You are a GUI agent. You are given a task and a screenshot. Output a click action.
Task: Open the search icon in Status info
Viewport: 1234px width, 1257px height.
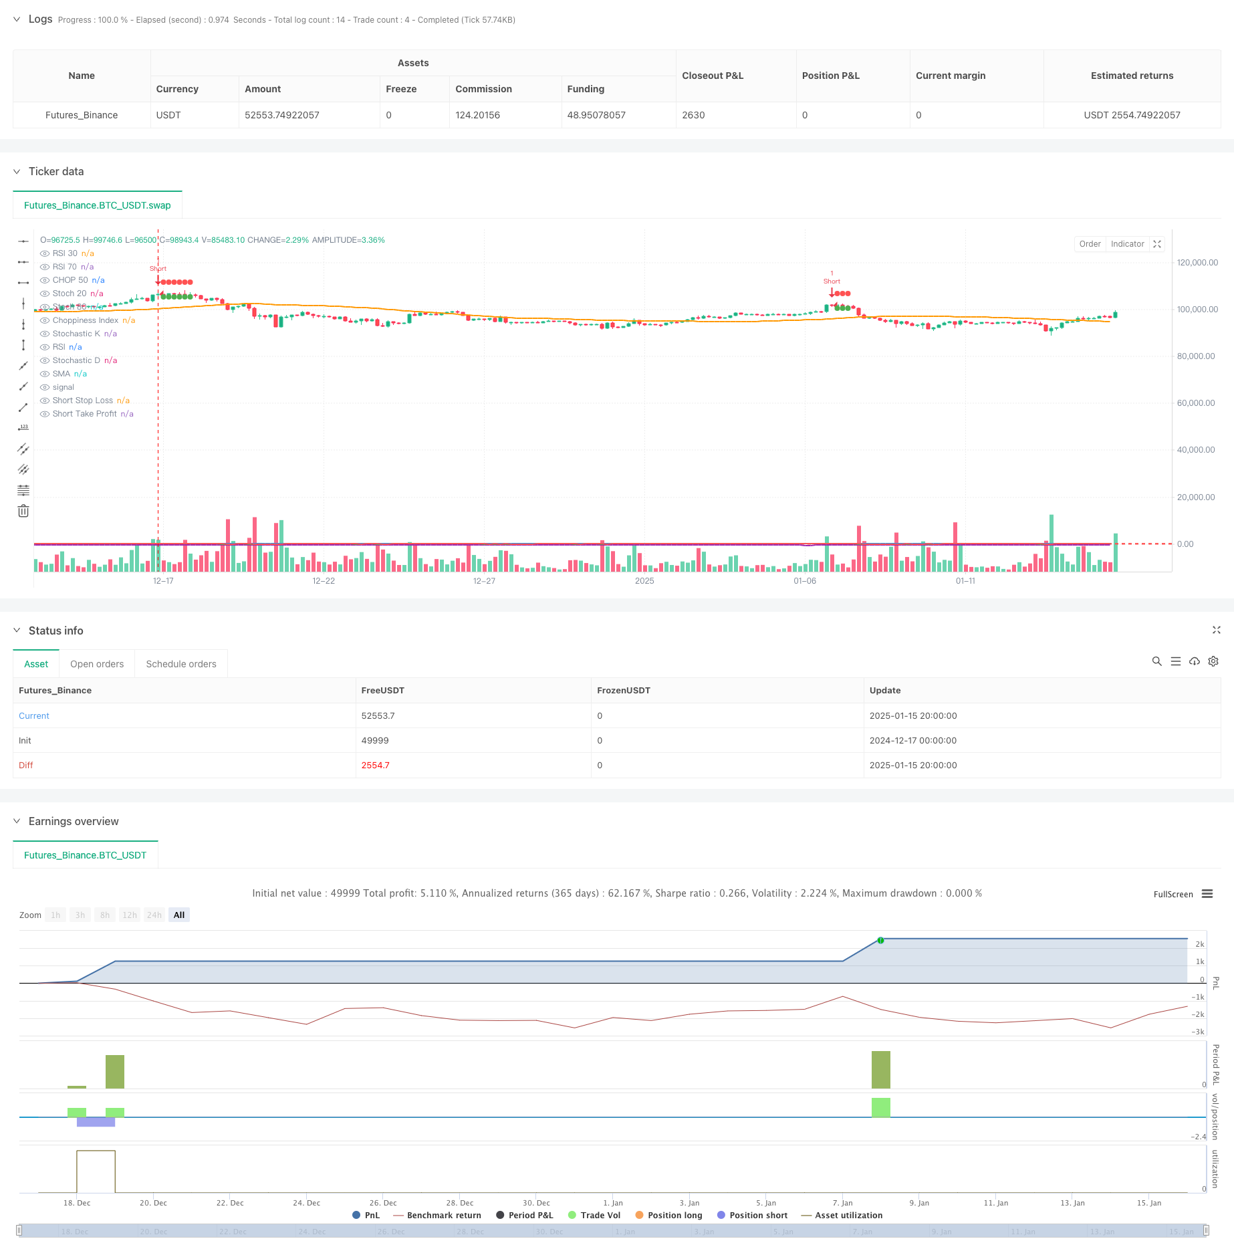coord(1156,661)
